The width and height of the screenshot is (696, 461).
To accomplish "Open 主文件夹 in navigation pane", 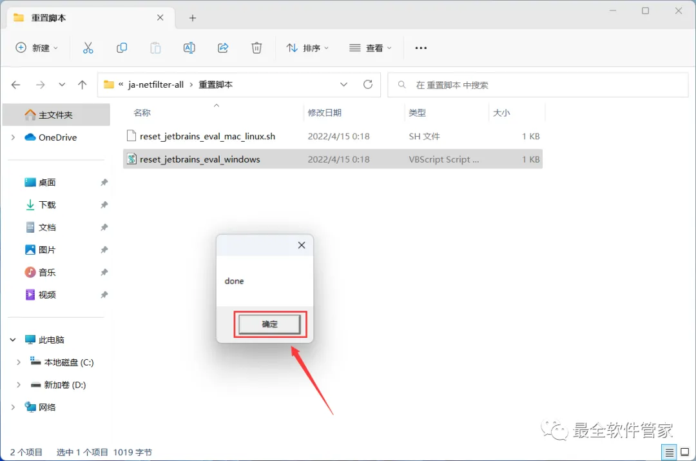I will [x=56, y=115].
